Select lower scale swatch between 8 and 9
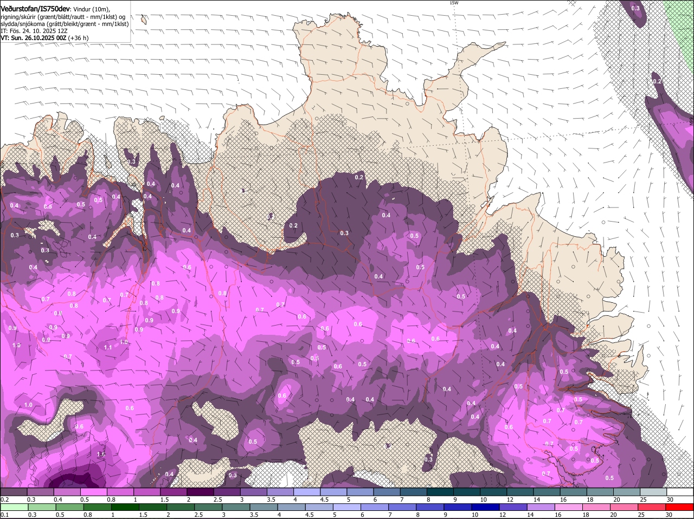 pos(429,507)
